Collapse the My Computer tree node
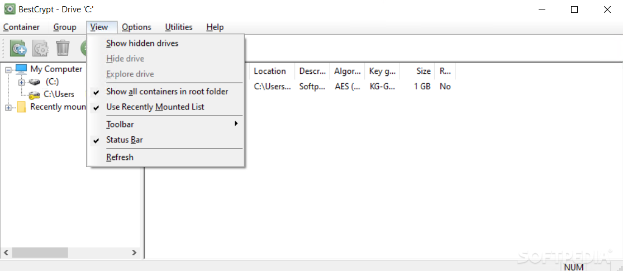The width and height of the screenshot is (623, 271). 8,70
